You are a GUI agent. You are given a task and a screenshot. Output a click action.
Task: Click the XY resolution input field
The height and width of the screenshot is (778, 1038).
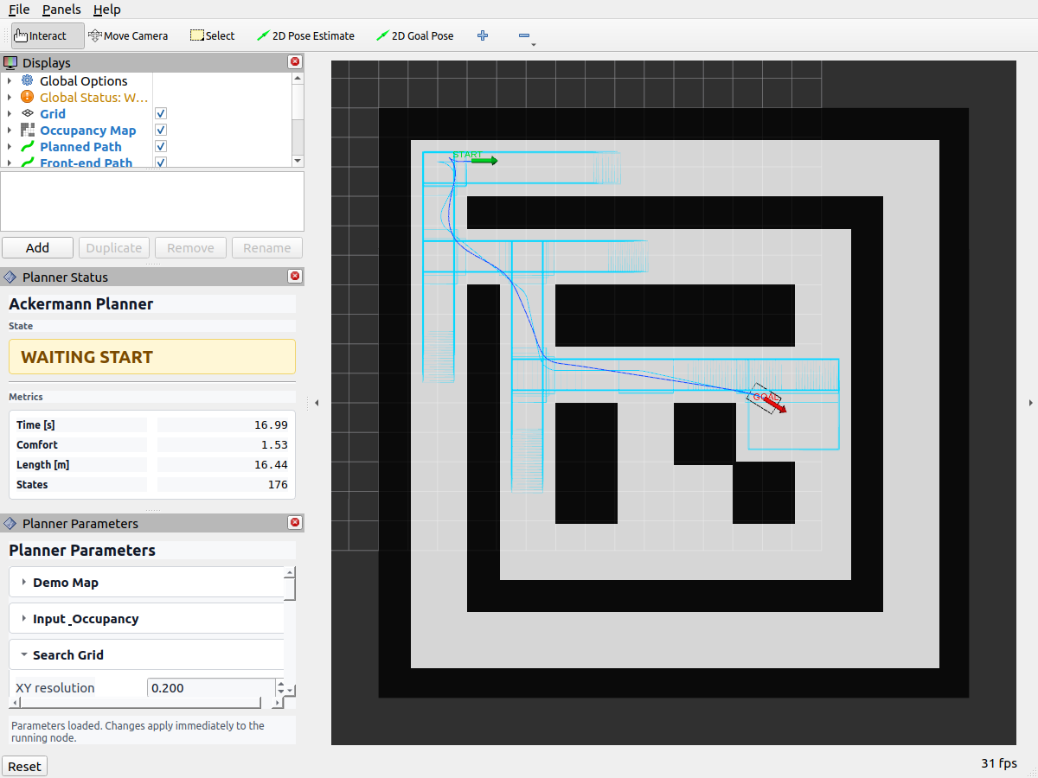pyautogui.click(x=211, y=688)
